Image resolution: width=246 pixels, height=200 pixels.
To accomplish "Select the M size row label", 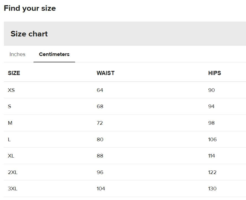I will [x=10, y=123].
